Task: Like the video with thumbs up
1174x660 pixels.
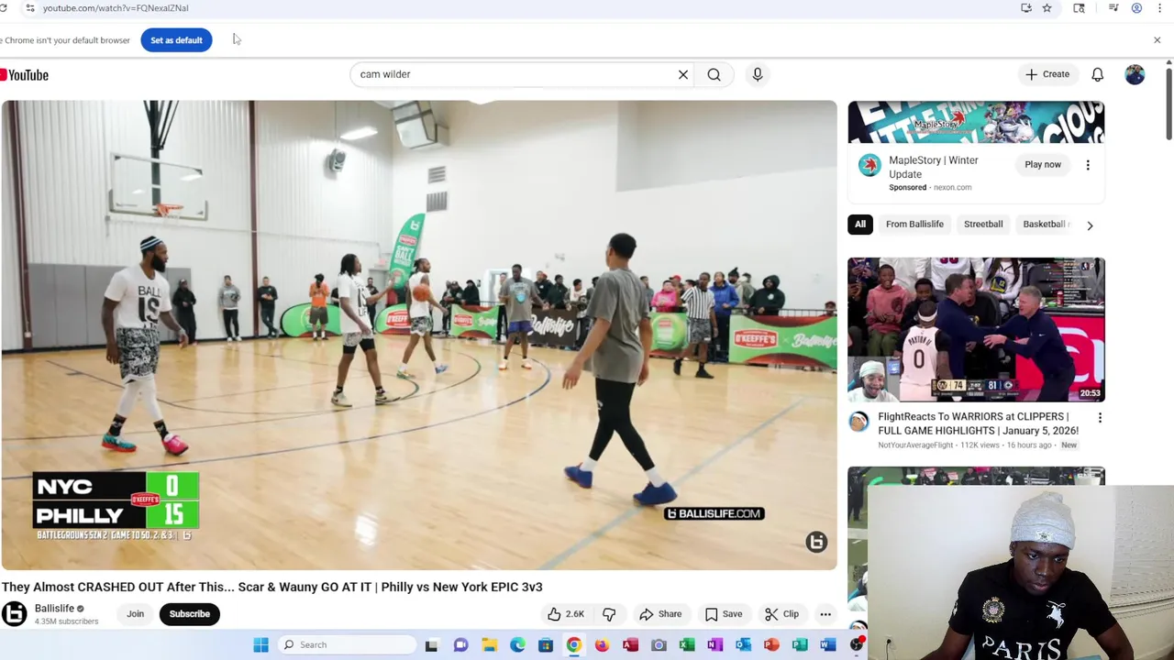Action: [566, 614]
